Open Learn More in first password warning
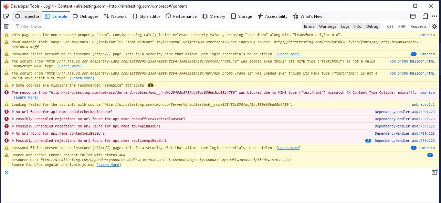This screenshot has height=203, width=441. click(x=288, y=54)
